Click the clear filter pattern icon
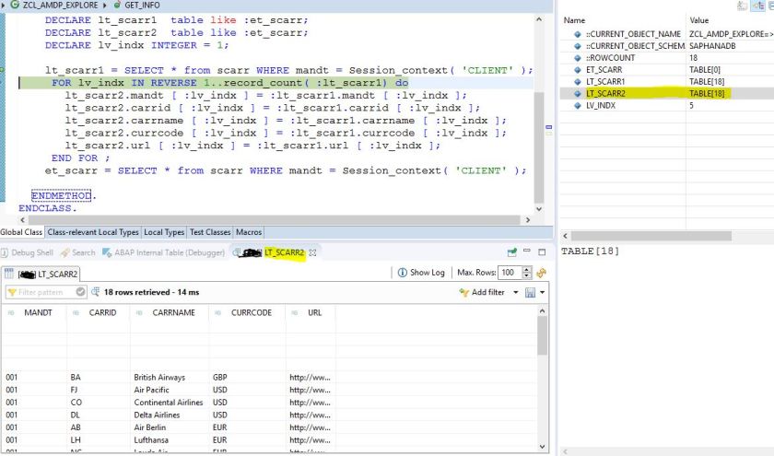The image size is (774, 456). (x=80, y=293)
